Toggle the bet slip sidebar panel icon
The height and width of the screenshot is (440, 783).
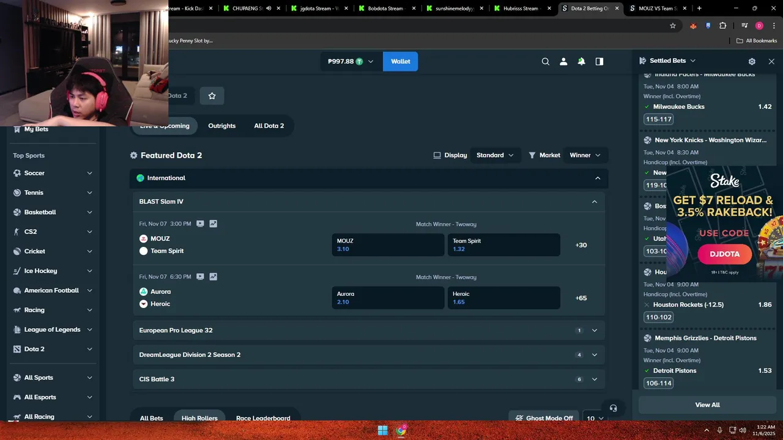[599, 61]
